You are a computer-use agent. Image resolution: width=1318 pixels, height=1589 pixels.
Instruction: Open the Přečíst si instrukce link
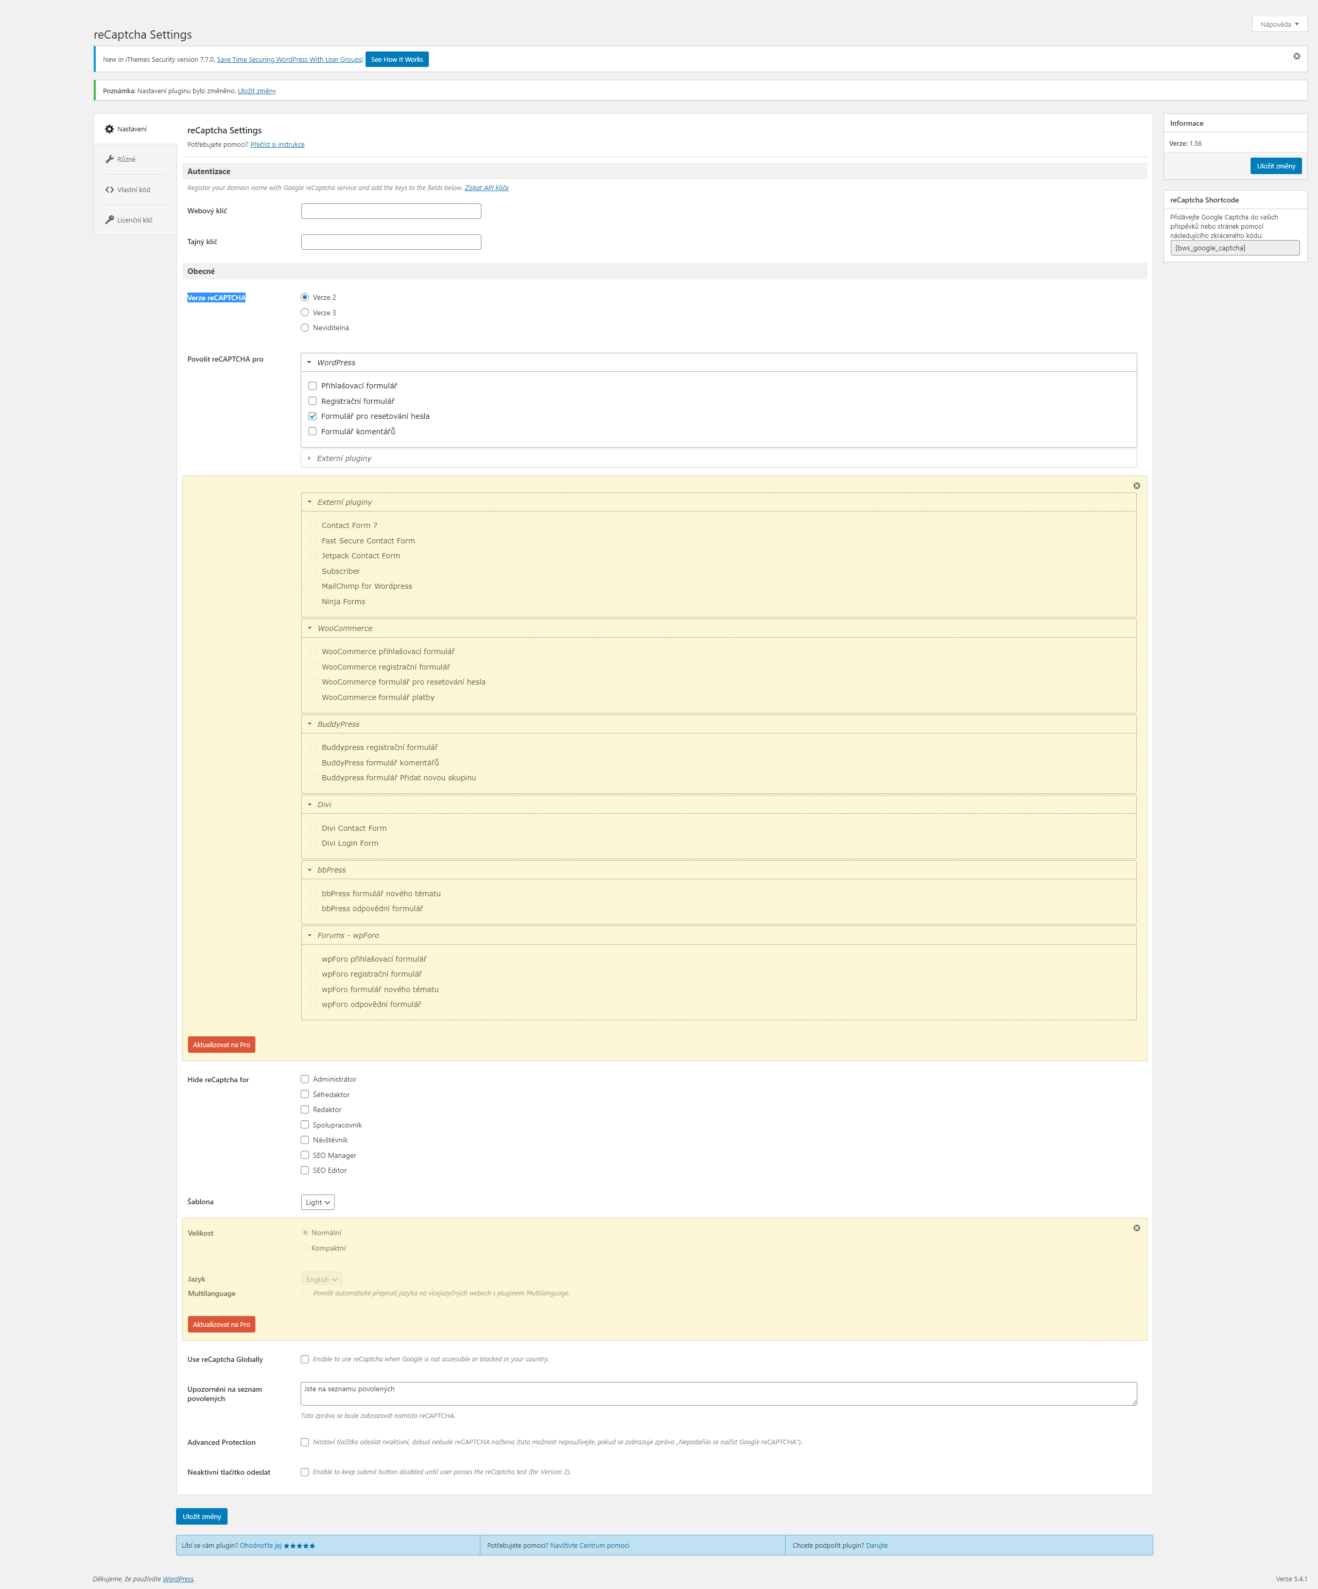pyautogui.click(x=278, y=145)
